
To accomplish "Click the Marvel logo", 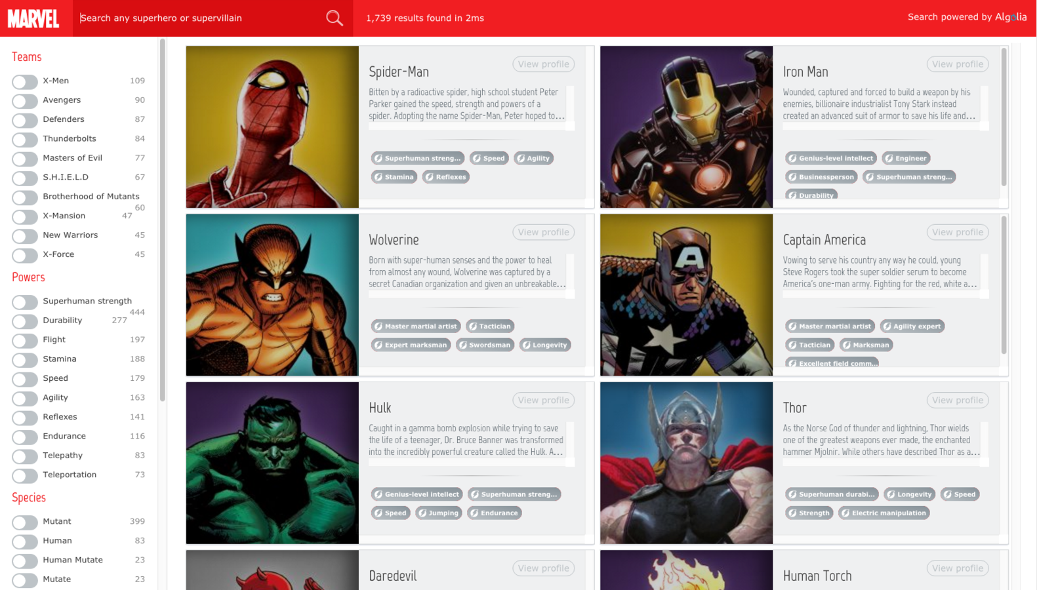I will [x=33, y=18].
